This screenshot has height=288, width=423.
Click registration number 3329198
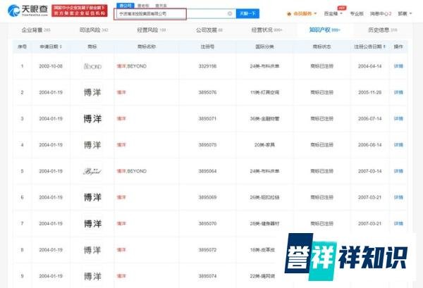click(207, 66)
